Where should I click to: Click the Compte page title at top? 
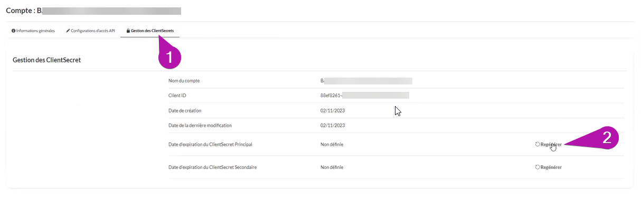[x=93, y=11]
